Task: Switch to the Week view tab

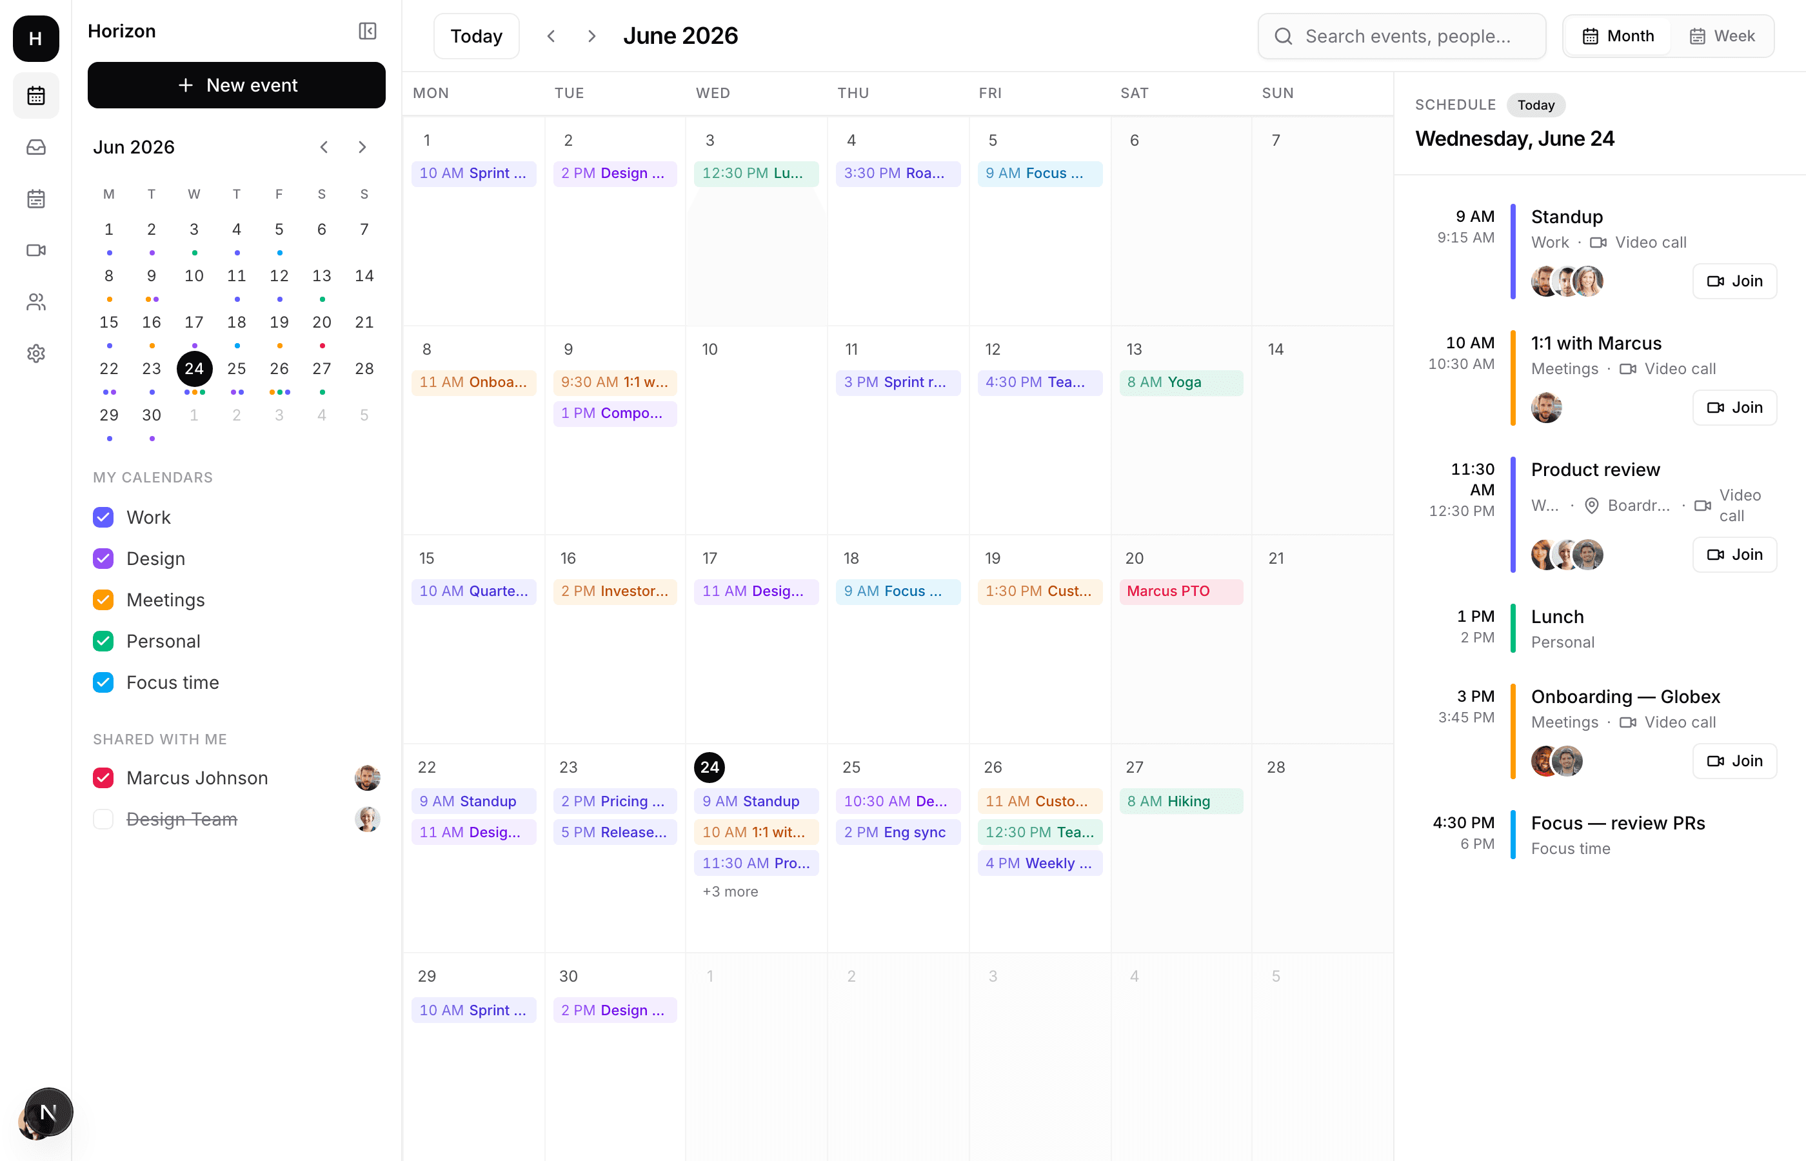Action: [x=1722, y=36]
